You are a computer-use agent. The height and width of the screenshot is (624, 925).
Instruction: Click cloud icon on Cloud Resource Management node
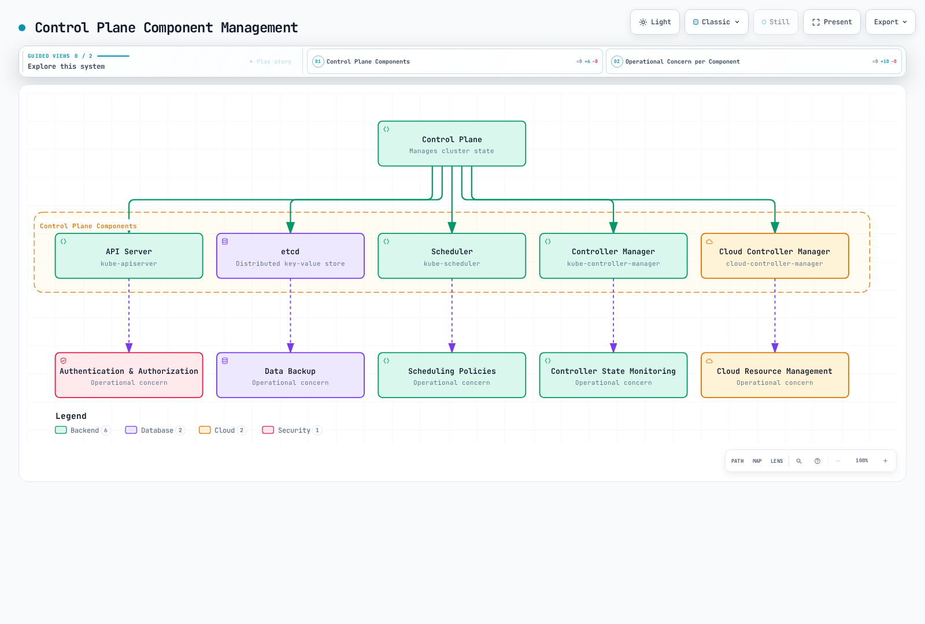pos(709,361)
